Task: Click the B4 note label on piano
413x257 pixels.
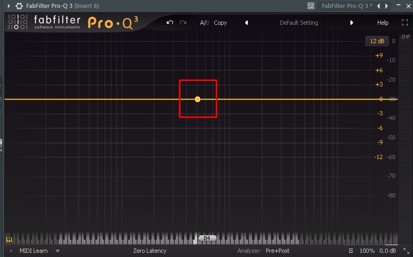Action: (207, 238)
